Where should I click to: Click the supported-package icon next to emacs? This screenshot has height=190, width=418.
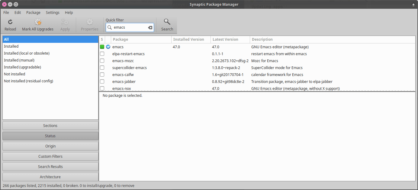click(x=108, y=47)
